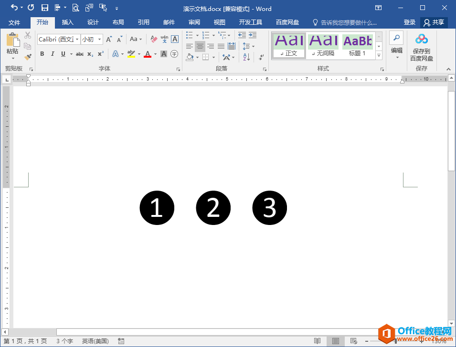Toggle Show/Hide paragraph marks

point(261,57)
